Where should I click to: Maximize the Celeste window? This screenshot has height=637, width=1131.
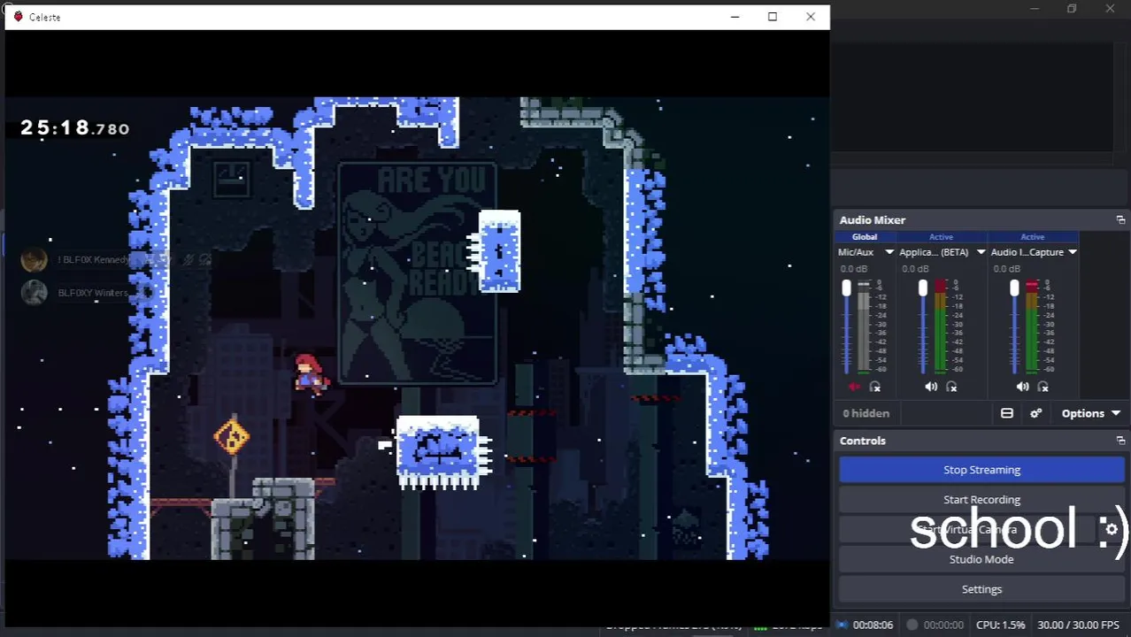[773, 17]
